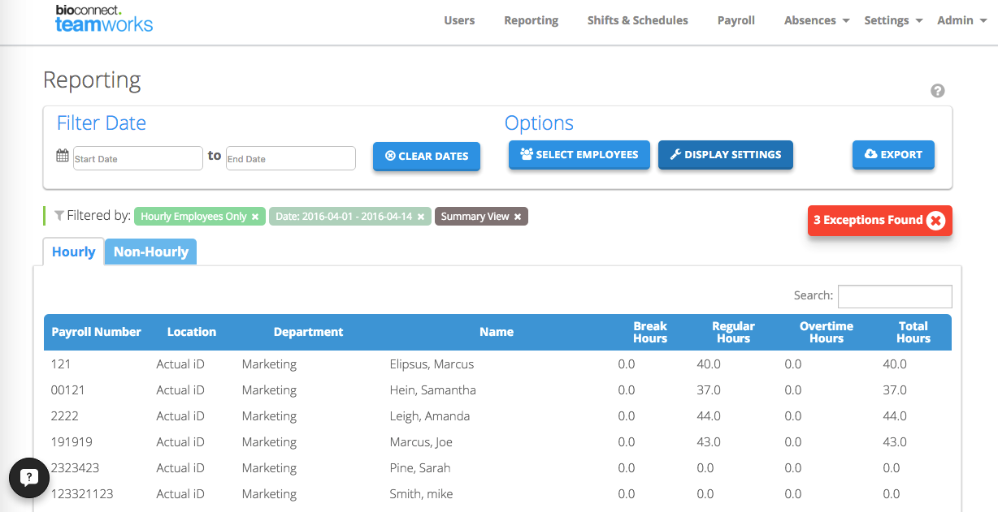Click the Export button
The width and height of the screenshot is (998, 512).
tap(893, 154)
